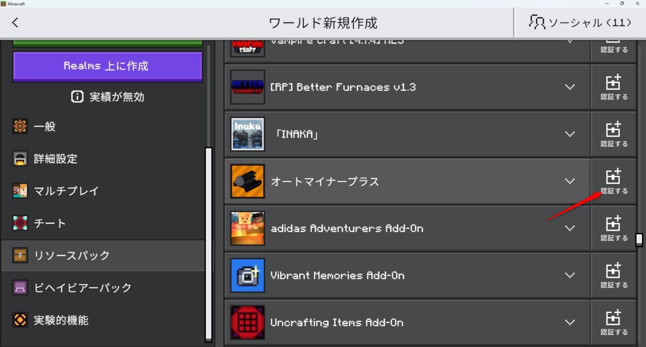Activate the Better Furnaces pack

(x=614, y=87)
